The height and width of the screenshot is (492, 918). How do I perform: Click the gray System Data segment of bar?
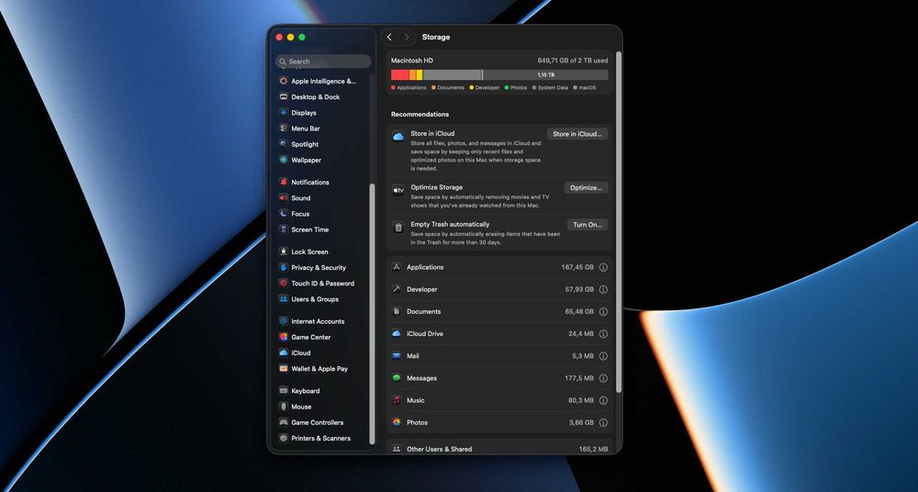452,75
